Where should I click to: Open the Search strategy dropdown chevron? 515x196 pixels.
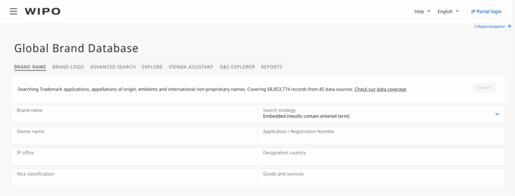click(x=497, y=114)
